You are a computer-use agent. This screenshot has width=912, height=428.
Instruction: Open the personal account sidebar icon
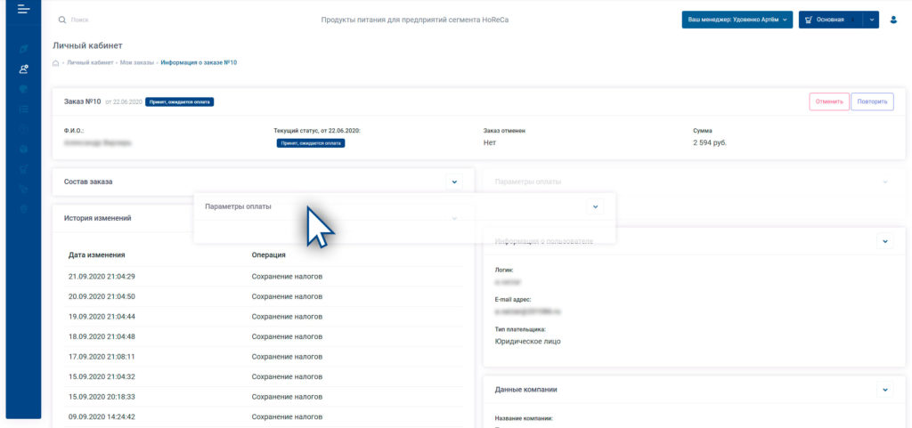point(23,69)
